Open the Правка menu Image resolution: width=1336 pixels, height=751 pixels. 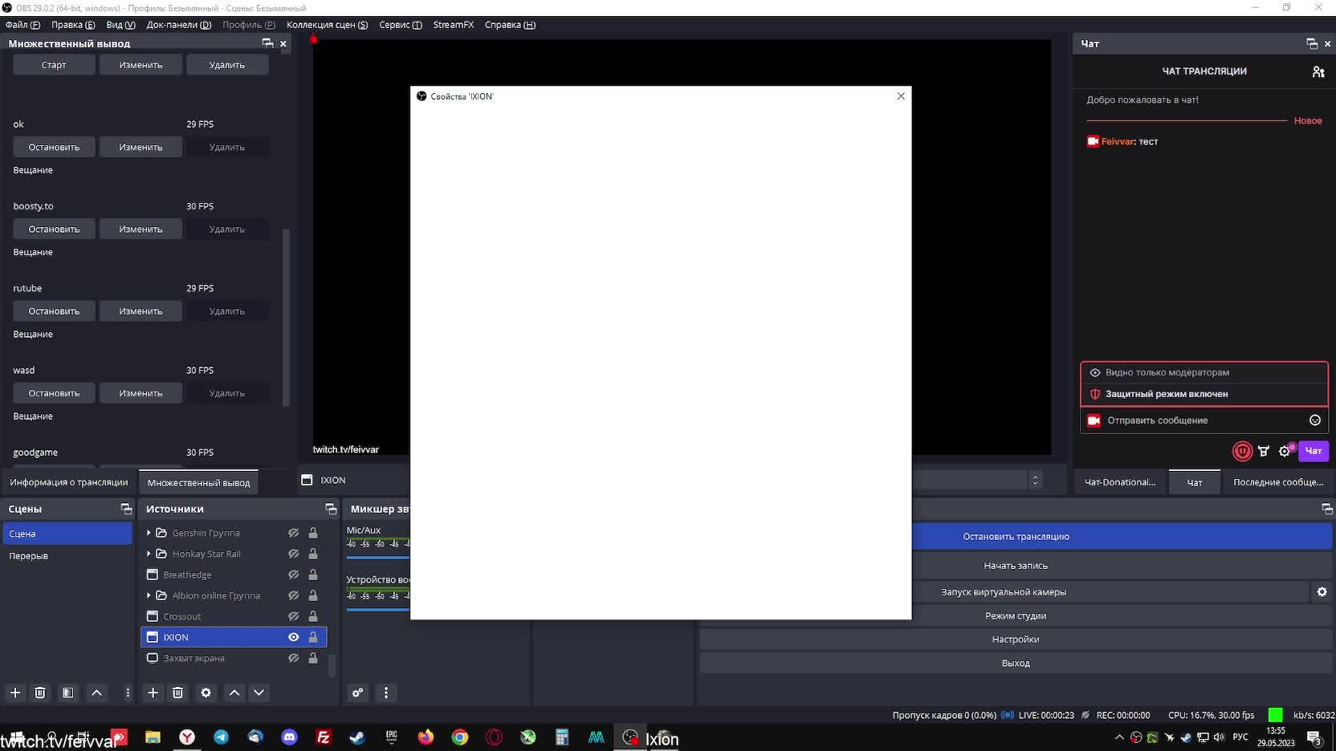[73, 25]
